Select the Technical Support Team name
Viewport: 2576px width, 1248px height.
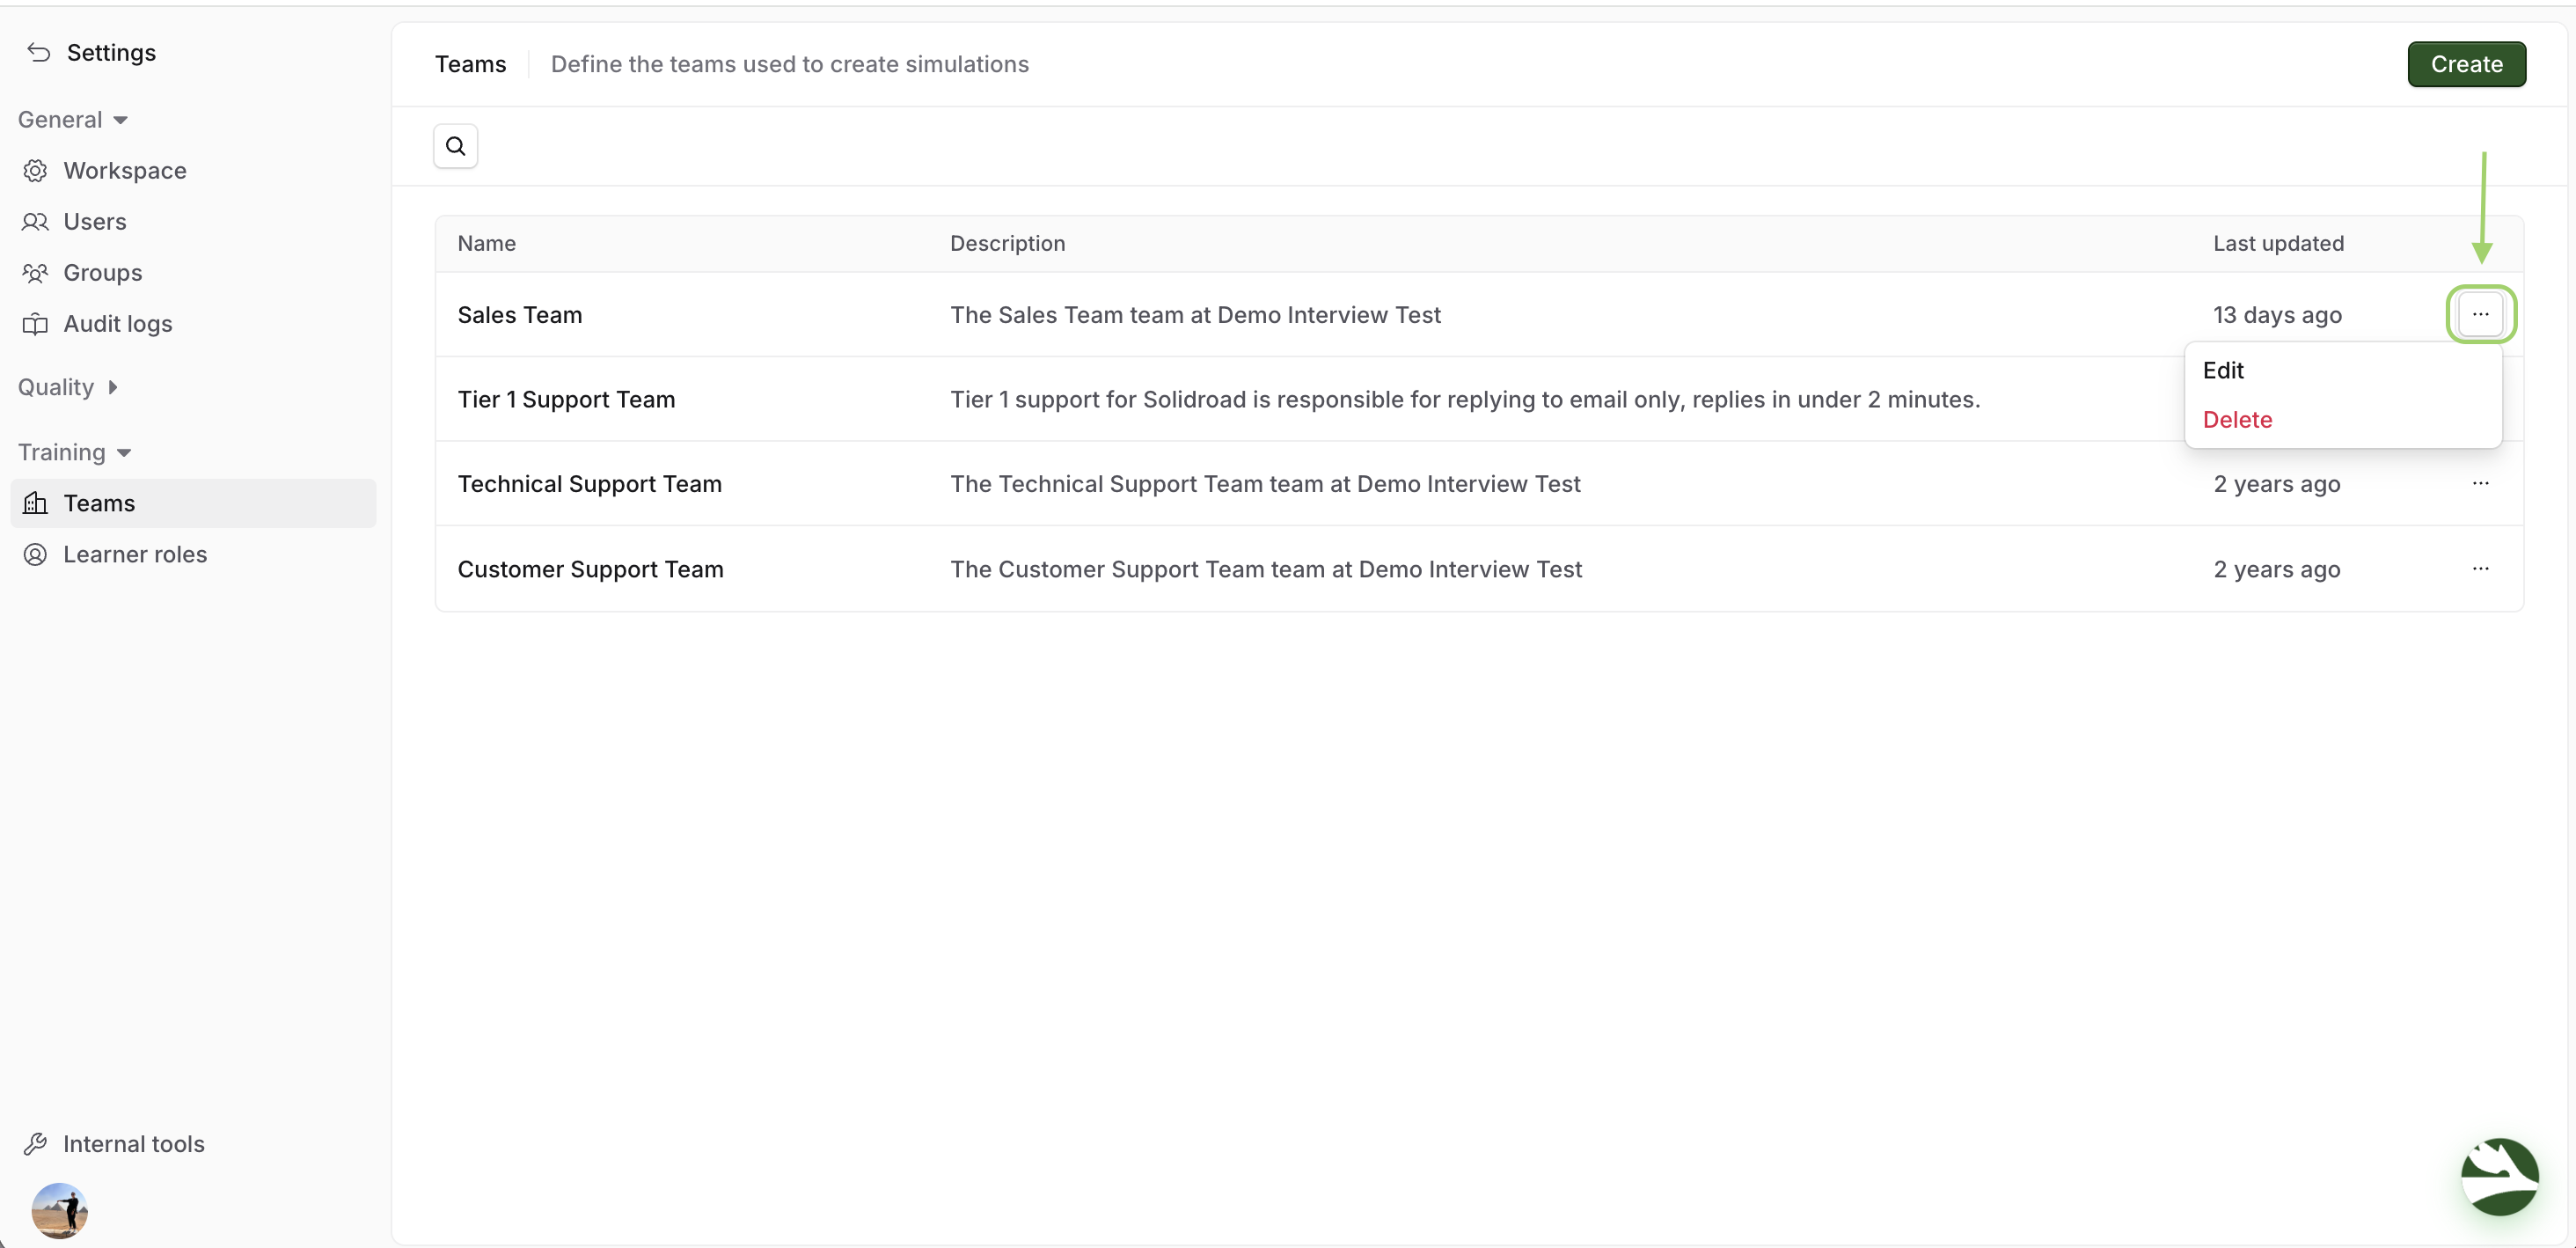tap(589, 483)
